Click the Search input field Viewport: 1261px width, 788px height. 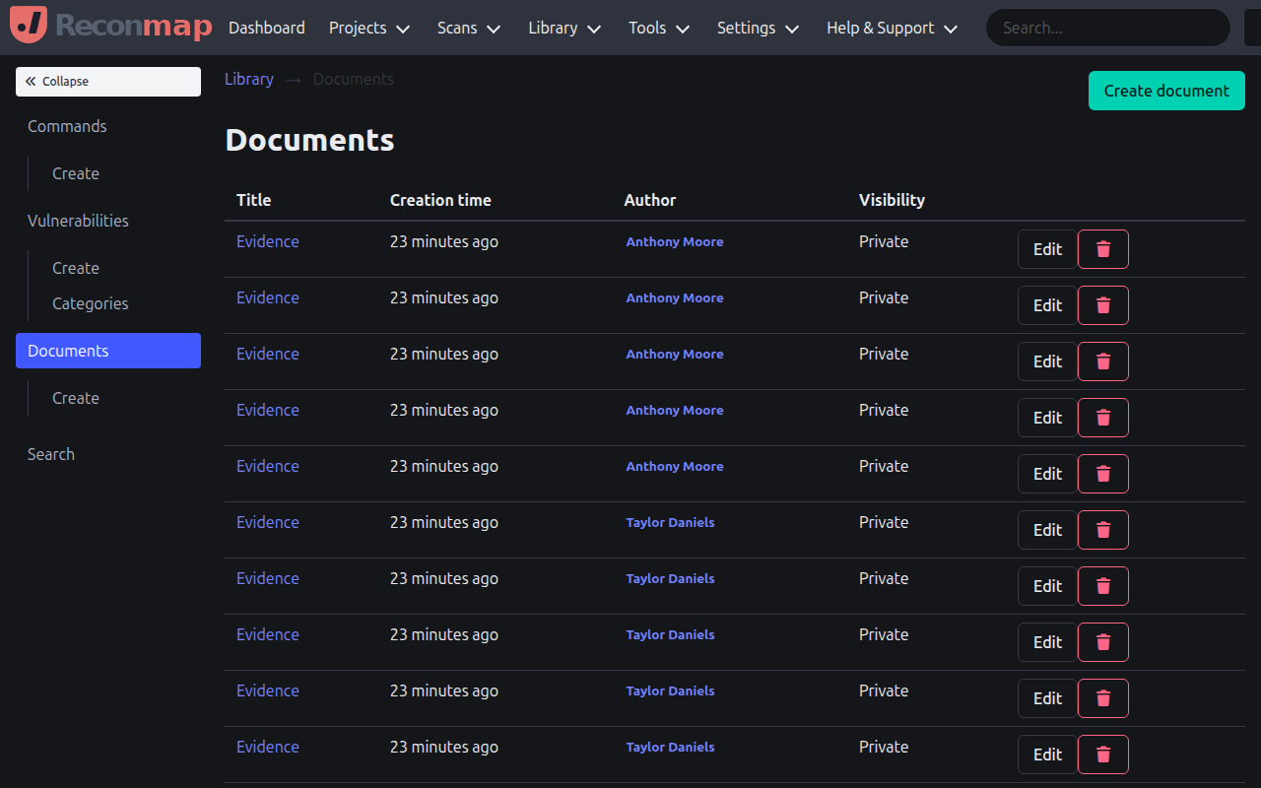pos(1106,28)
